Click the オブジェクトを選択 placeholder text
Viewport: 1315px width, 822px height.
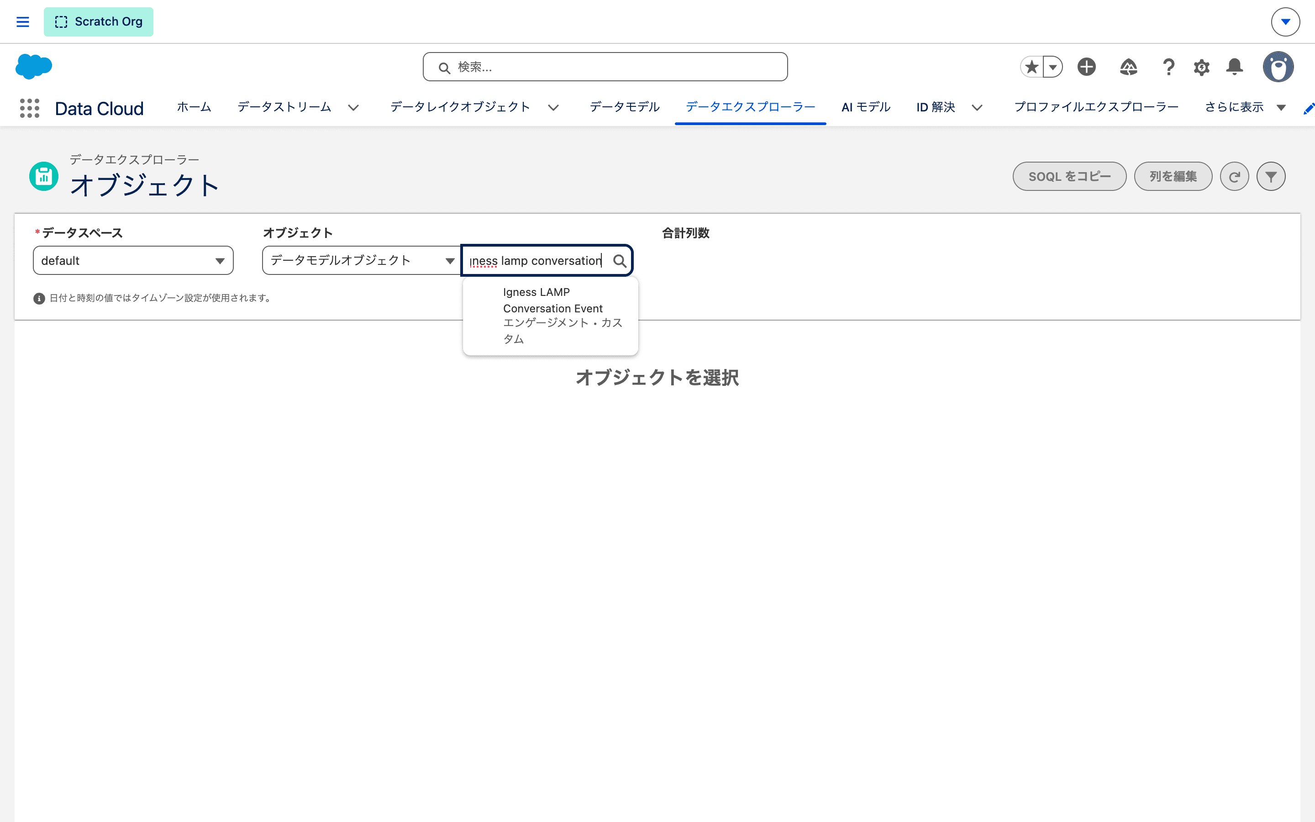pos(657,377)
